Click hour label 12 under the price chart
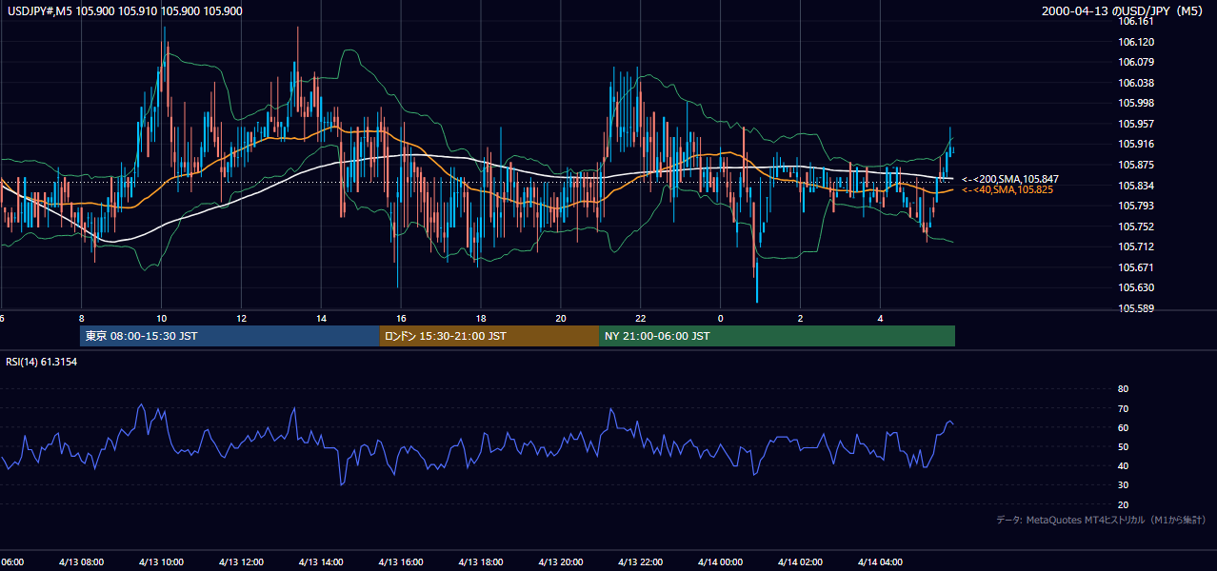The image size is (1217, 571). pos(241,318)
